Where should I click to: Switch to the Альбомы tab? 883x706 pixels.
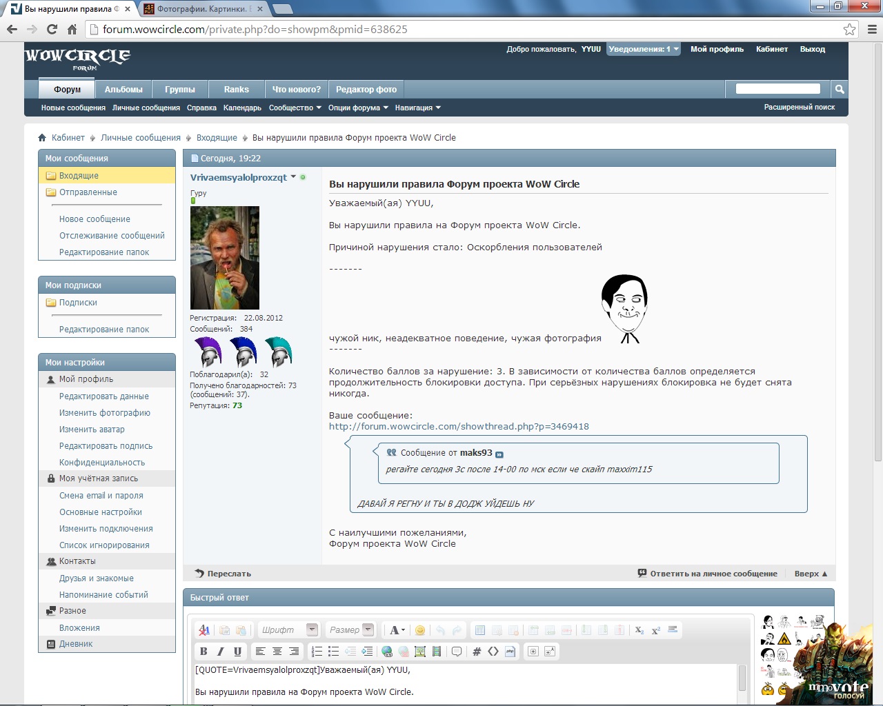tap(123, 90)
